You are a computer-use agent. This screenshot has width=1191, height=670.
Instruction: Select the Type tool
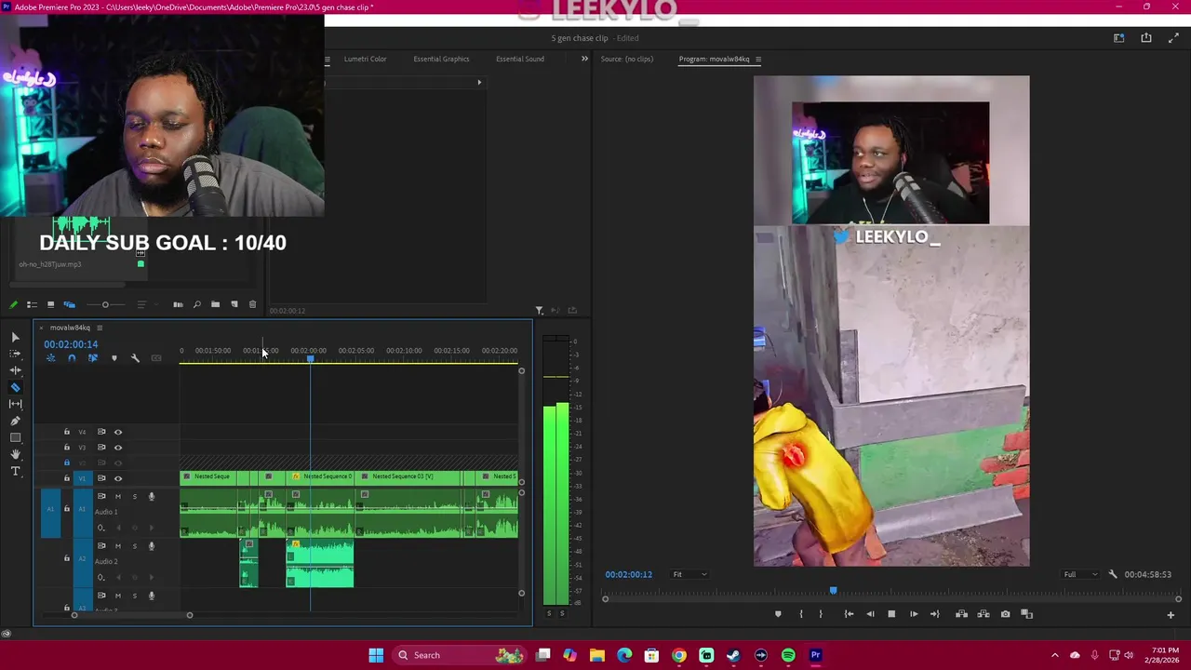15,472
